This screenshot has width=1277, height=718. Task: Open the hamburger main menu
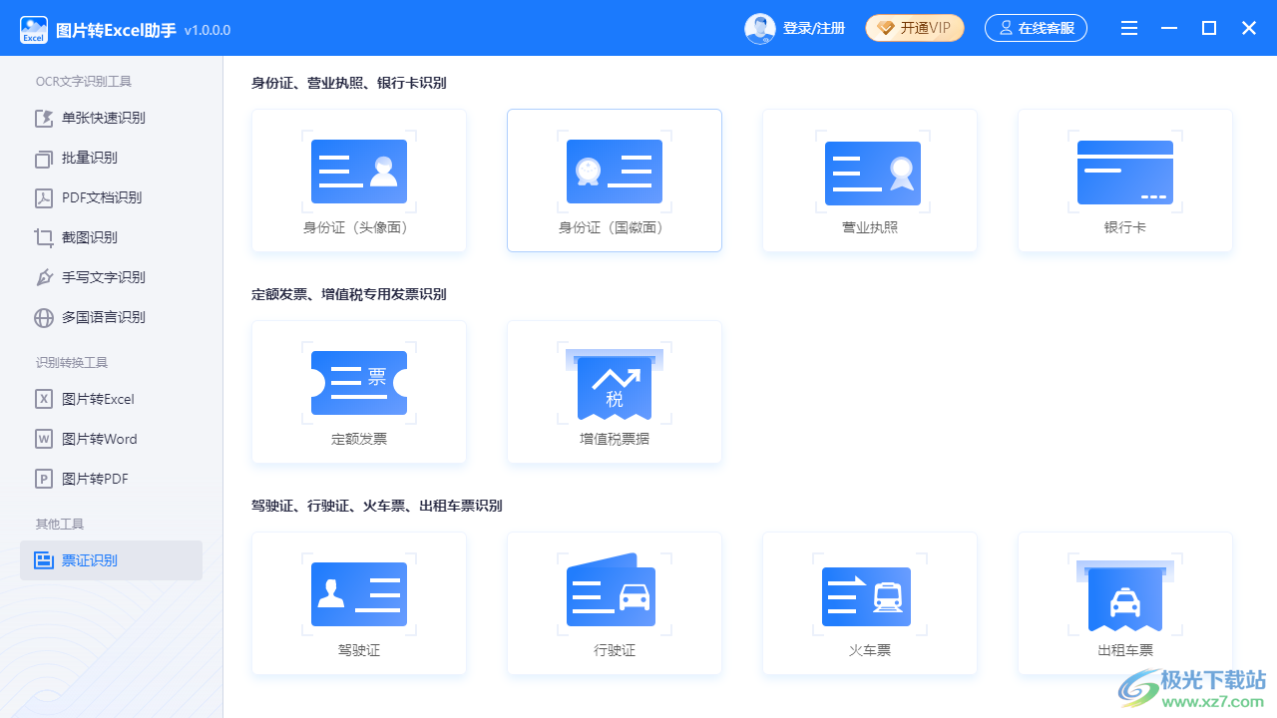coord(1129,28)
